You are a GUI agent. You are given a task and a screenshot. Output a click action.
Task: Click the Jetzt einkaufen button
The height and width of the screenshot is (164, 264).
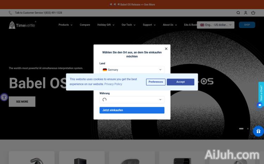coord(132,110)
